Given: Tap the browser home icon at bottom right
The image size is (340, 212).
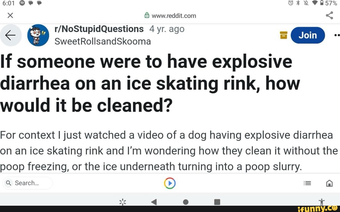Looking at the screenshot, I should [329, 183].
